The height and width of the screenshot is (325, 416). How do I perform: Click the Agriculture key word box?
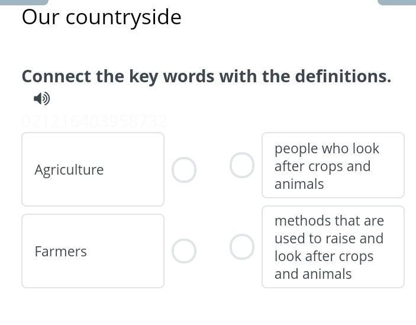click(x=93, y=169)
